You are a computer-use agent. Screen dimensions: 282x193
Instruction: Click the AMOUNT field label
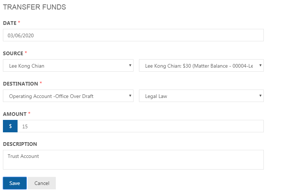pos(15,114)
